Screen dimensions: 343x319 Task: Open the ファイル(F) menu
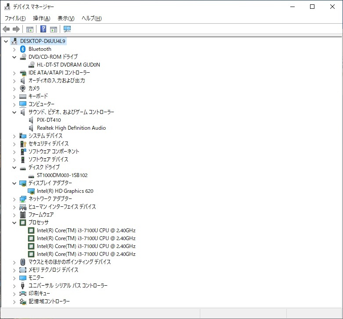click(x=15, y=18)
